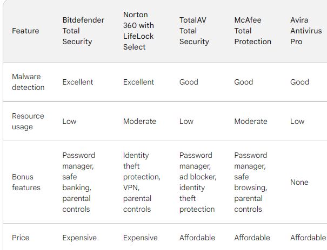
Task: Click the Malware detection row label
Action: tap(28, 82)
